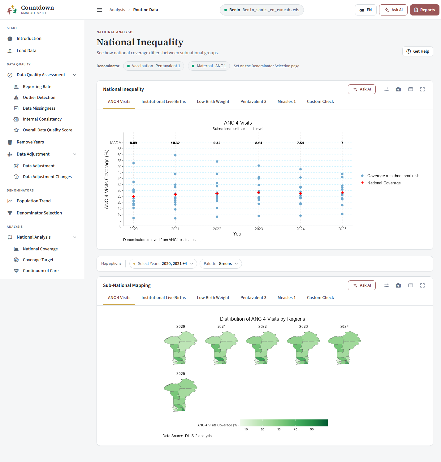Open Pentavalent 3 tab in Sub-National Mapping

coord(253,297)
